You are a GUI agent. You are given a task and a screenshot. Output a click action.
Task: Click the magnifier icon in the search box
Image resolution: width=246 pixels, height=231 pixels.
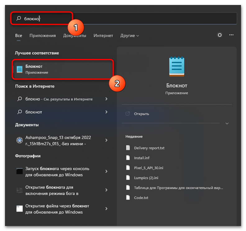(19, 18)
